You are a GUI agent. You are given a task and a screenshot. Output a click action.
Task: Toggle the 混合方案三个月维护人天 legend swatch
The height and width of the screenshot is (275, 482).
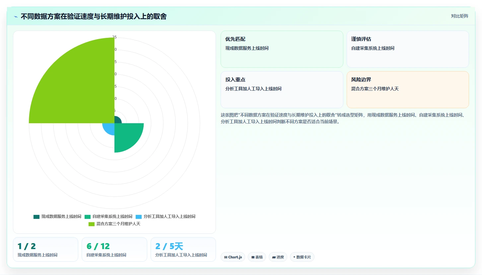pos(92,224)
